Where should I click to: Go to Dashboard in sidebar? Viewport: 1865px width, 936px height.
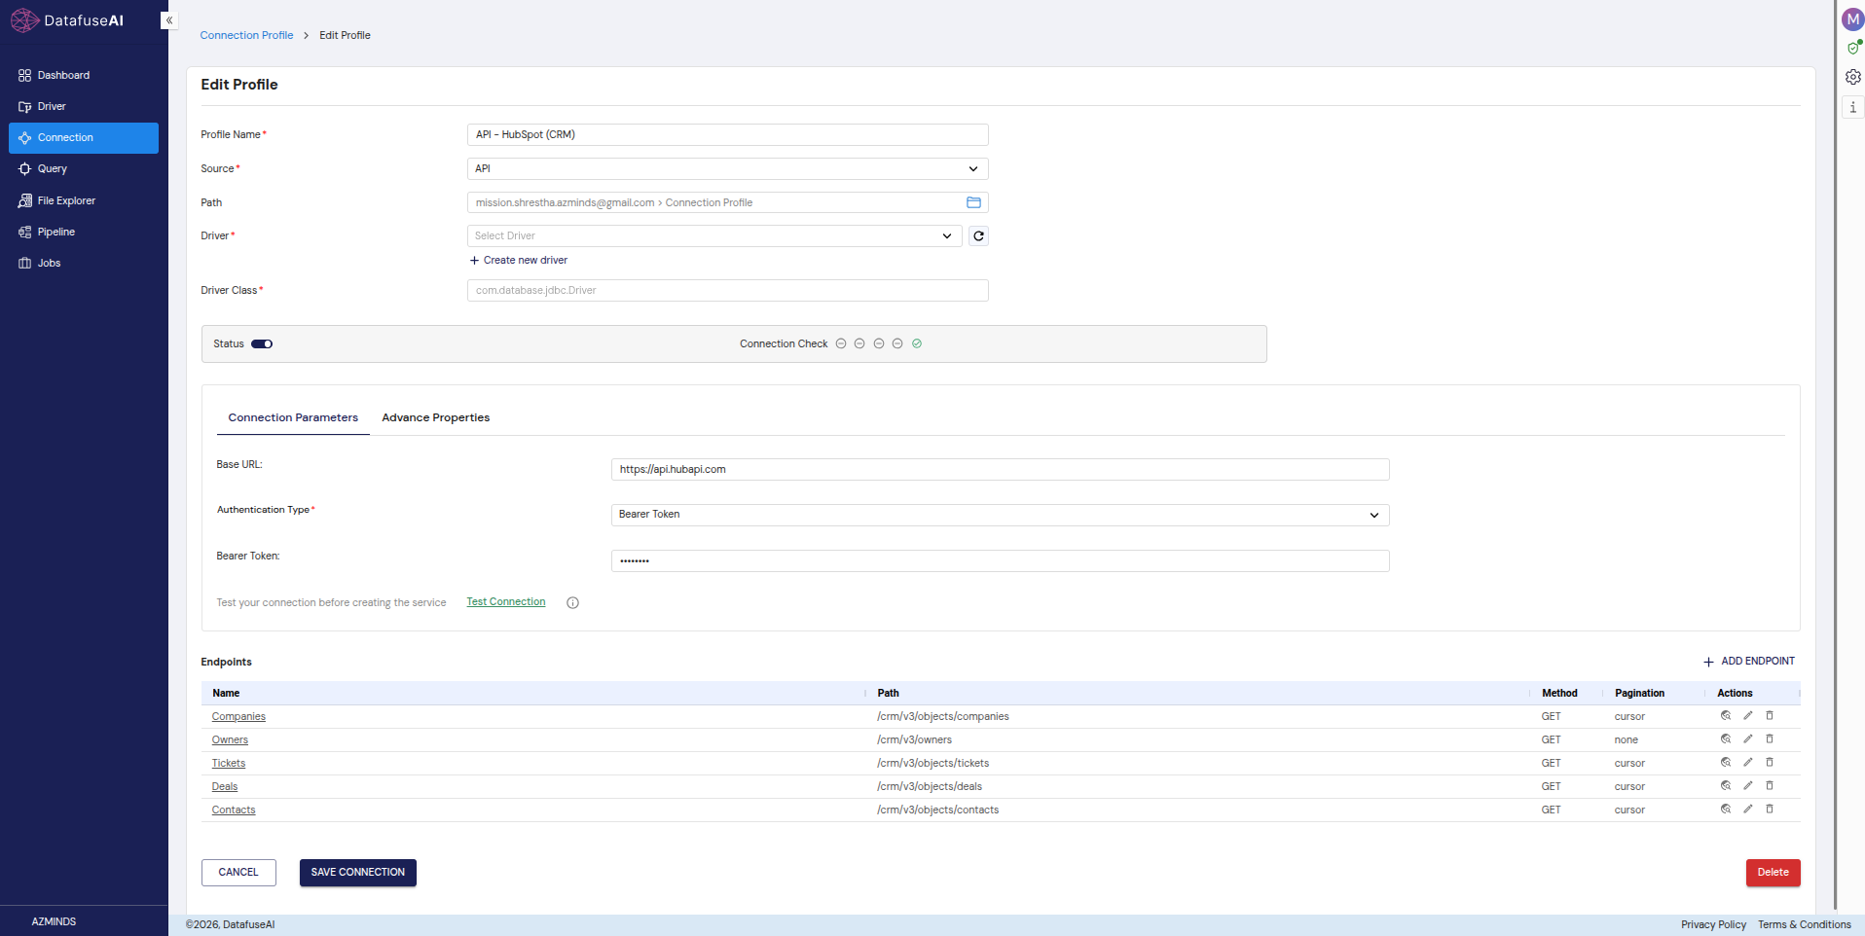(84, 75)
